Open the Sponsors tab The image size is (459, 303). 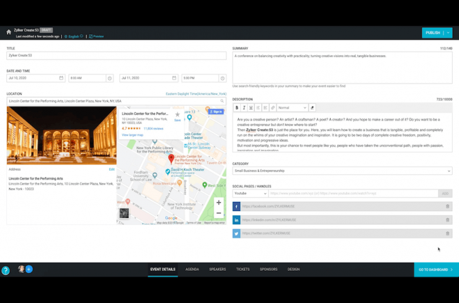click(269, 269)
